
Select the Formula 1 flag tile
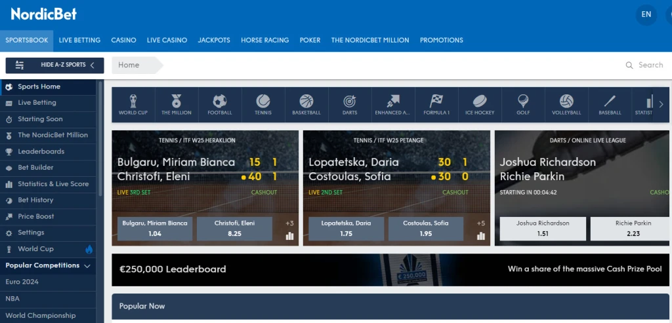pos(436,105)
